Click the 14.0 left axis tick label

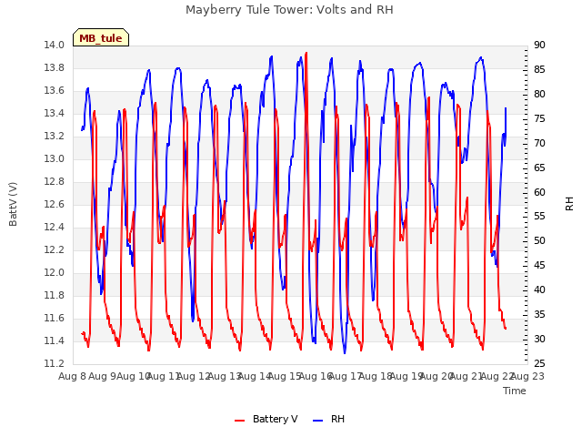coord(55,46)
